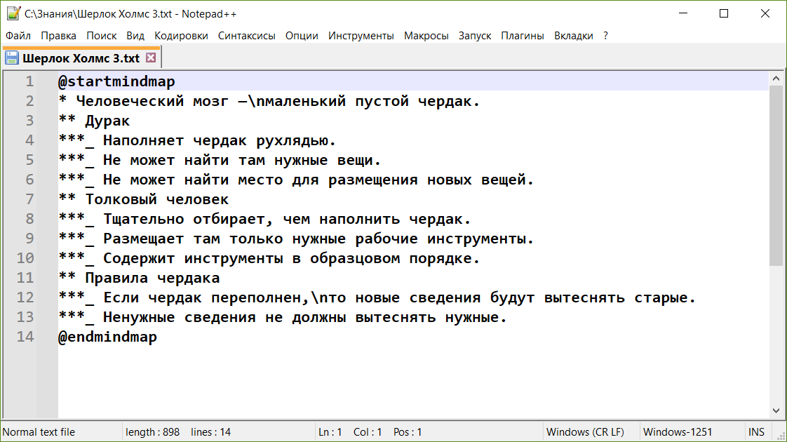The height and width of the screenshot is (442, 787).
Task: Click line number 1 in margin
Action: [x=29, y=81]
